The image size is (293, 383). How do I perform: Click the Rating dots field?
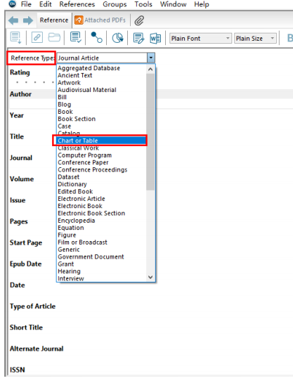click(x=34, y=82)
